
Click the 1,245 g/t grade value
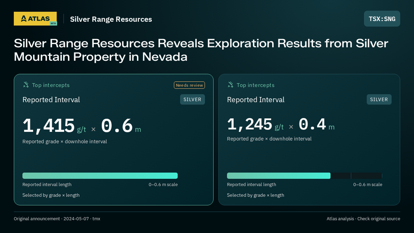point(255,125)
